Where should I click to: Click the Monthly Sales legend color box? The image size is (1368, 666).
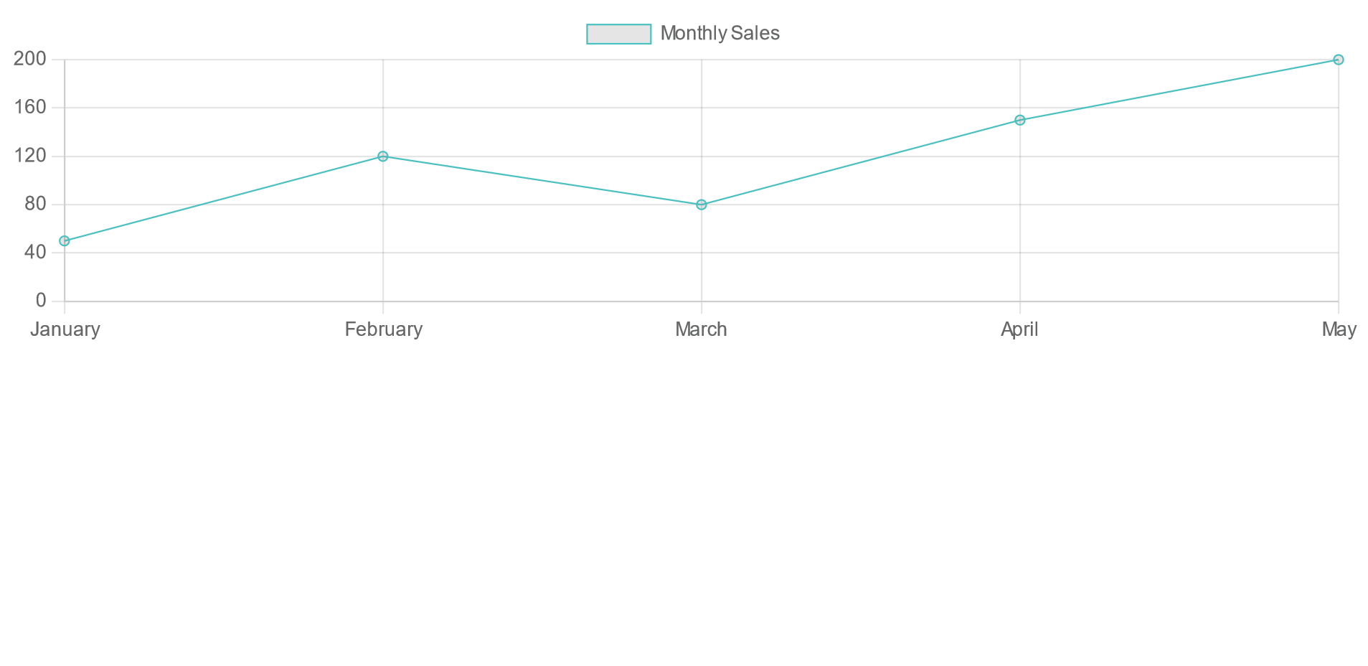point(618,34)
